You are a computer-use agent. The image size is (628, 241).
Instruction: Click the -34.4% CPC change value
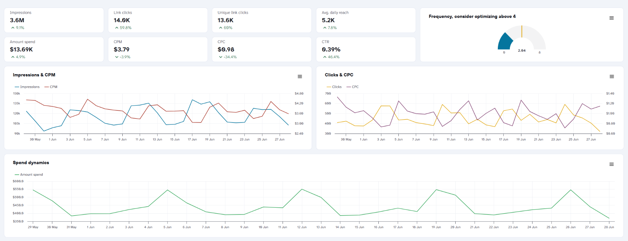(x=230, y=57)
